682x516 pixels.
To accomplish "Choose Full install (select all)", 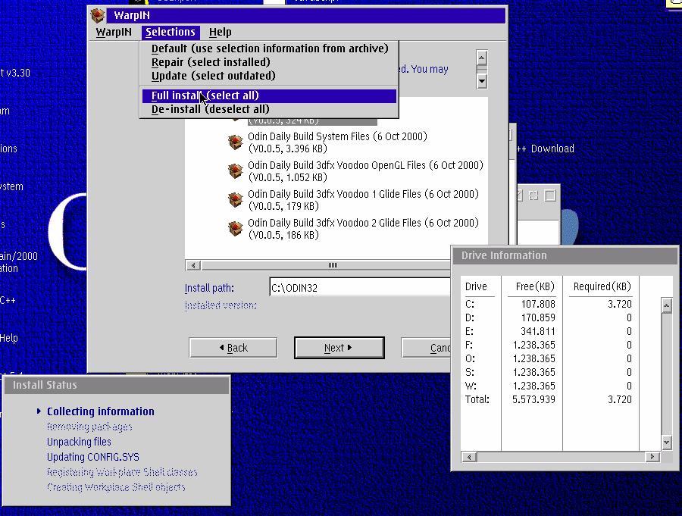I will click(x=269, y=95).
